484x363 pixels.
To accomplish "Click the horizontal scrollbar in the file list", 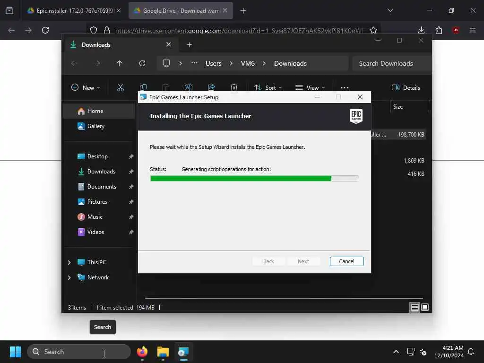I will coord(284,298).
